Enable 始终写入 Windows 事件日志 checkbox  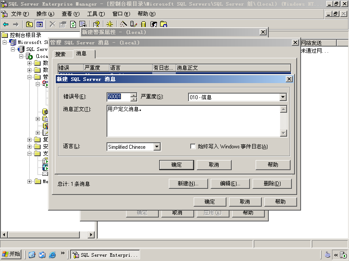(x=193, y=147)
